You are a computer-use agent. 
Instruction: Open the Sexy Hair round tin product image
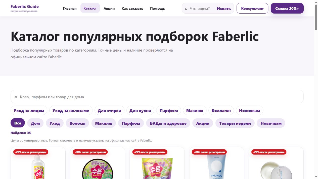tap(276, 170)
